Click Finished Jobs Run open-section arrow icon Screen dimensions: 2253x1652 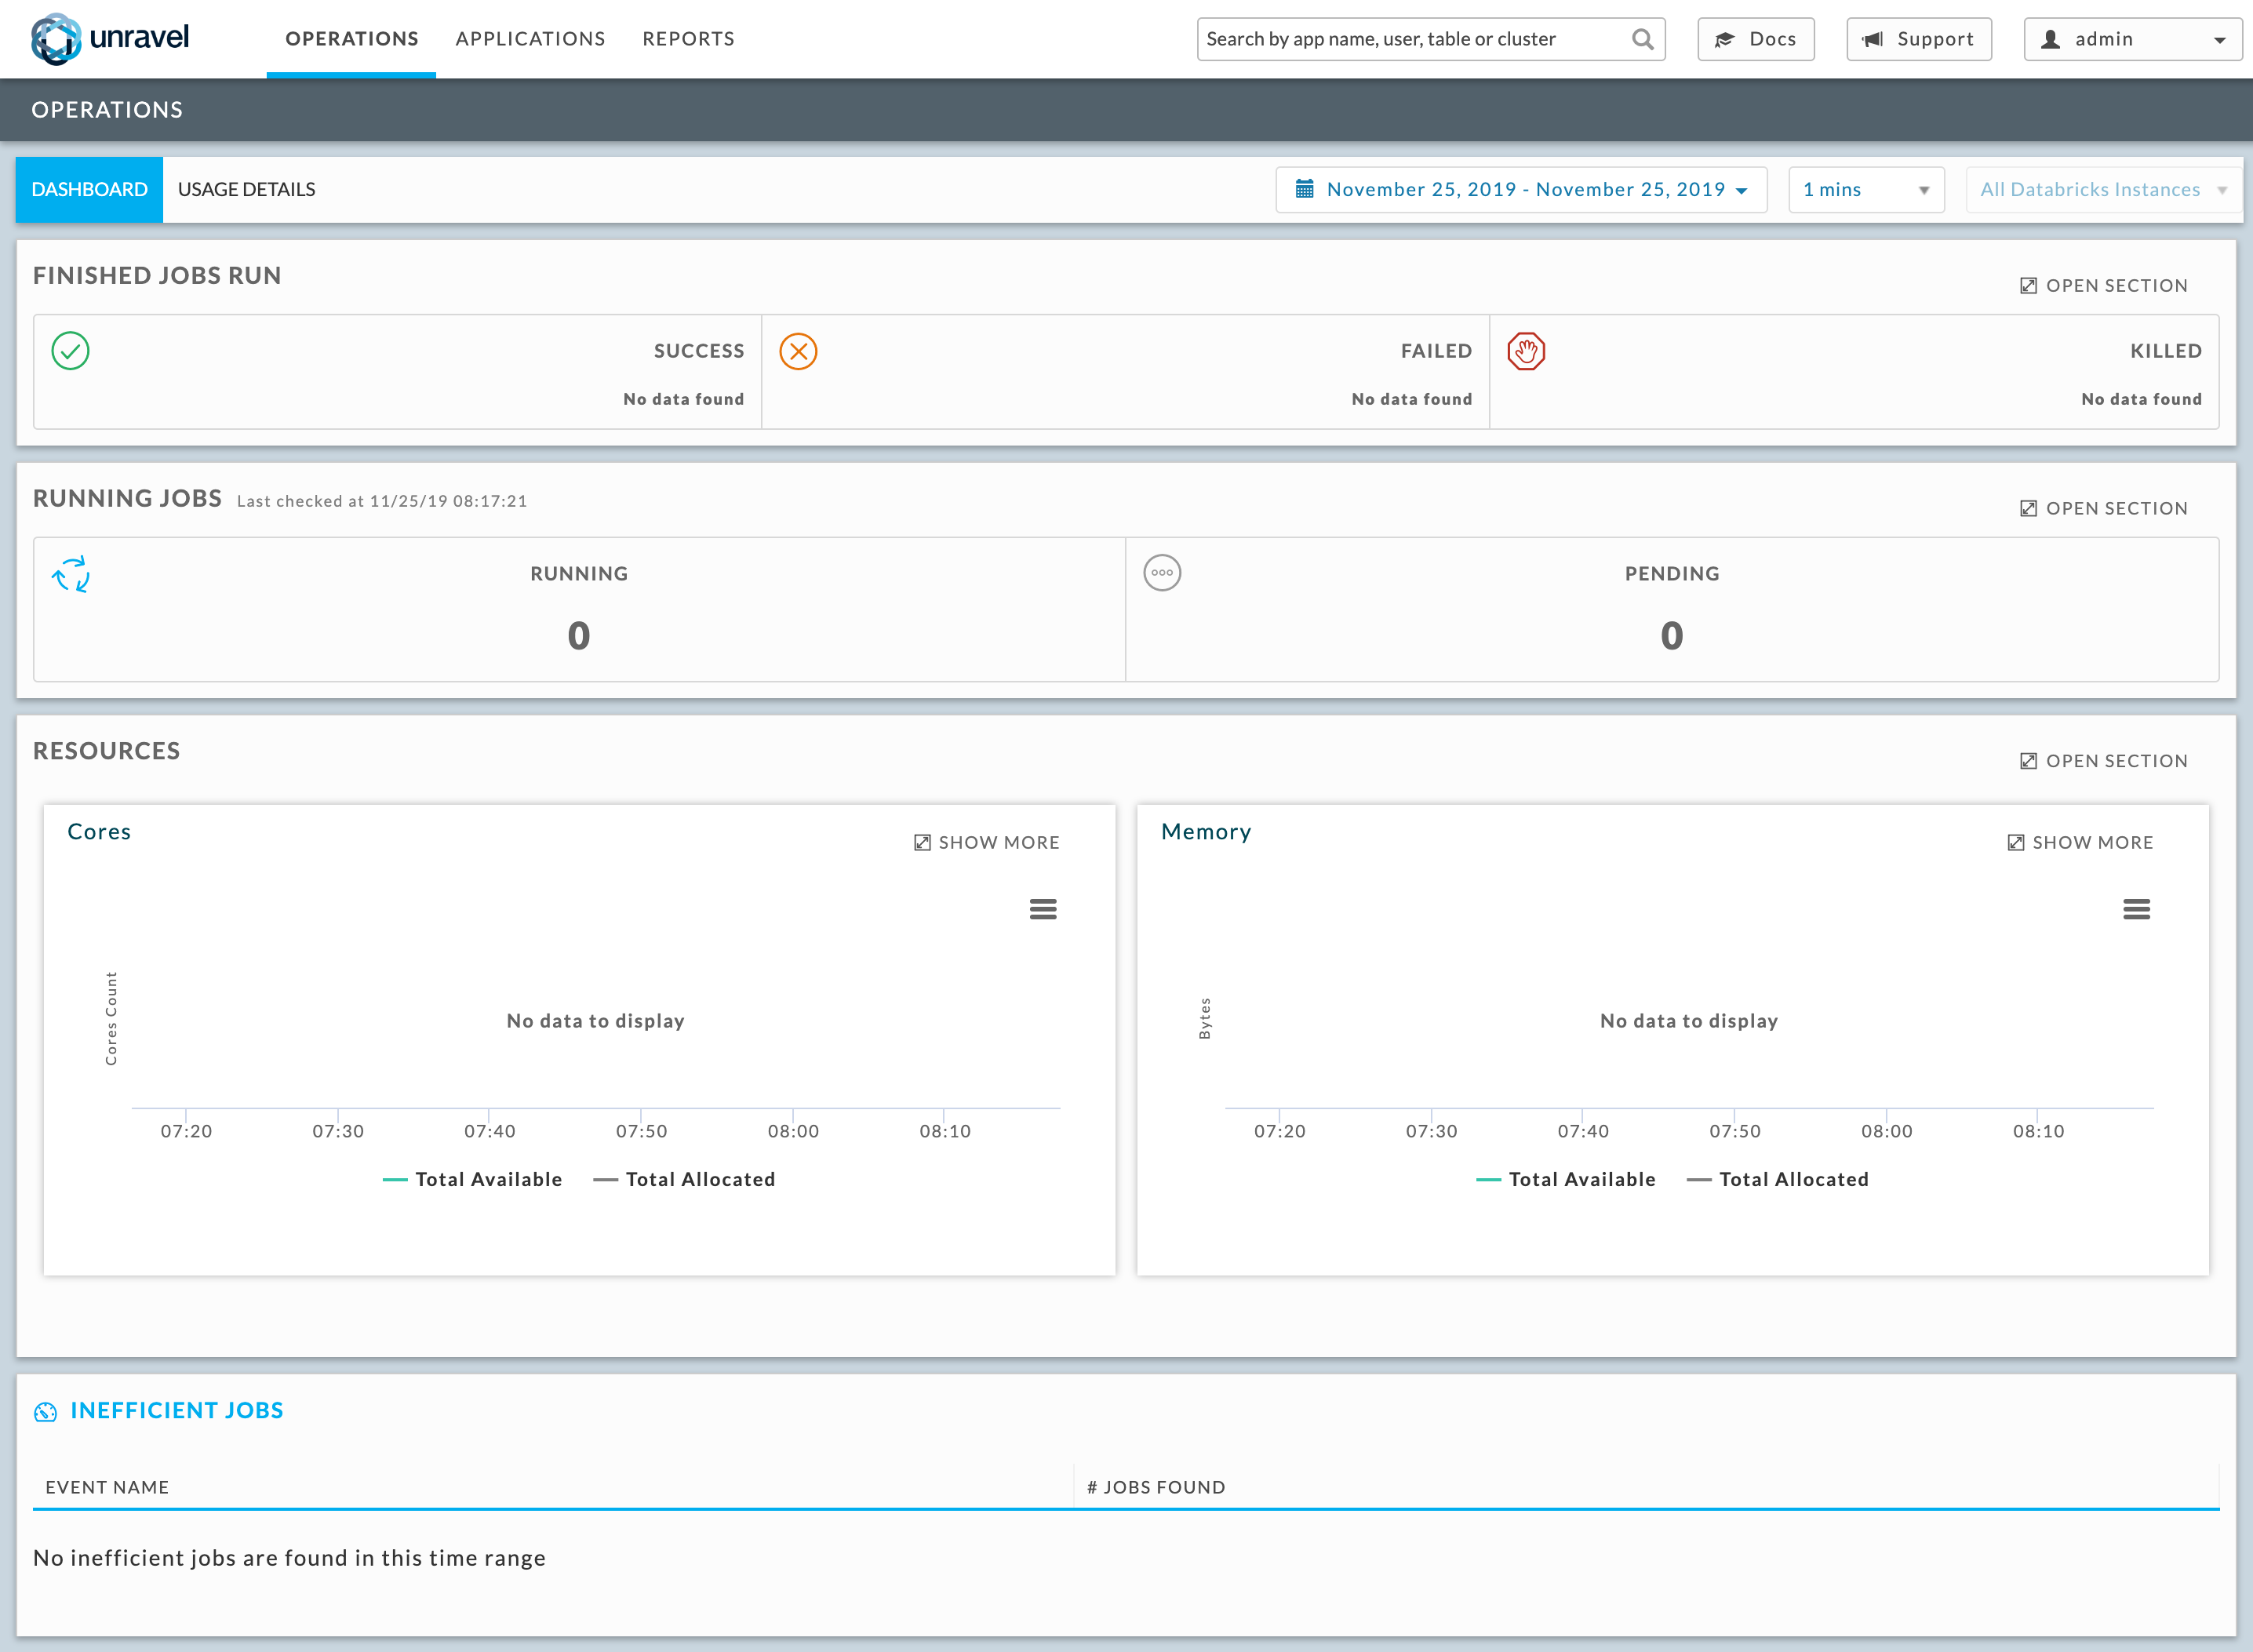2028,286
